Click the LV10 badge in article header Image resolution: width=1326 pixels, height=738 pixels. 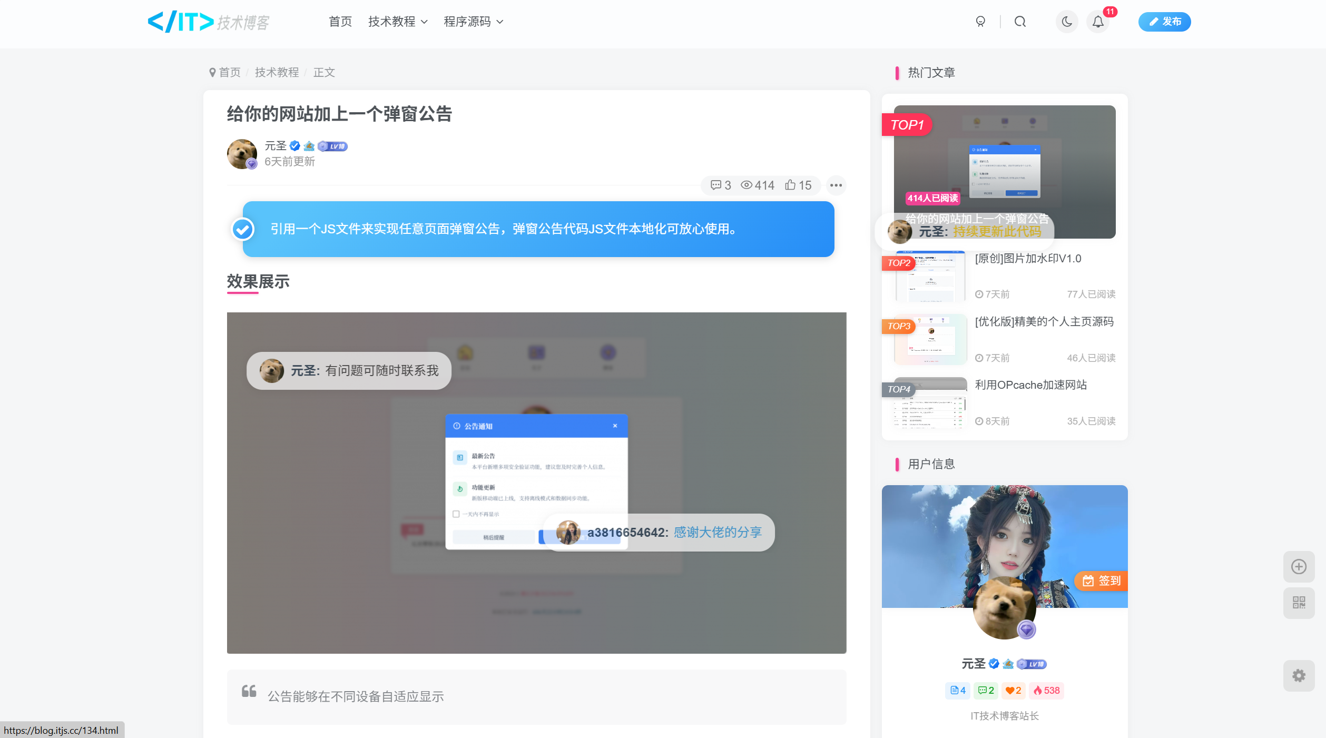333,146
